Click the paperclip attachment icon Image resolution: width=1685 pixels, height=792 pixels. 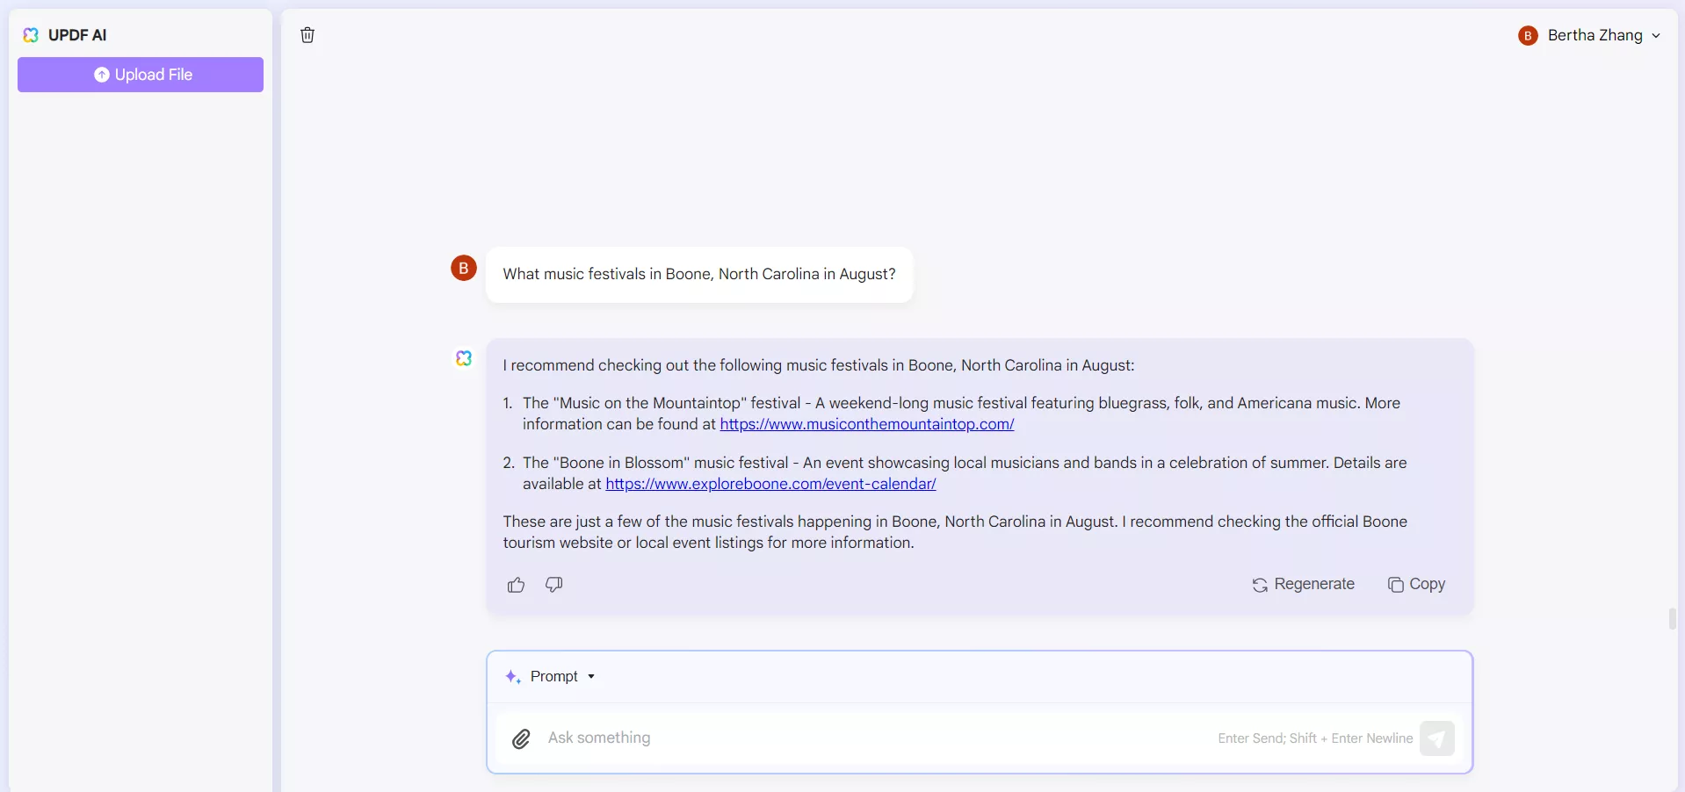[521, 738]
